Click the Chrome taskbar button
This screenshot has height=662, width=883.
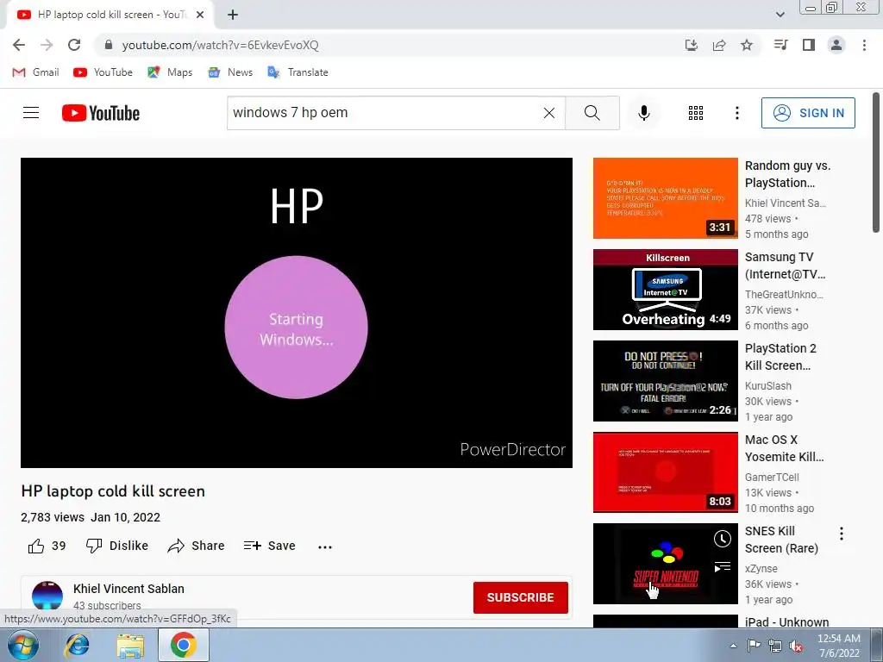[184, 645]
